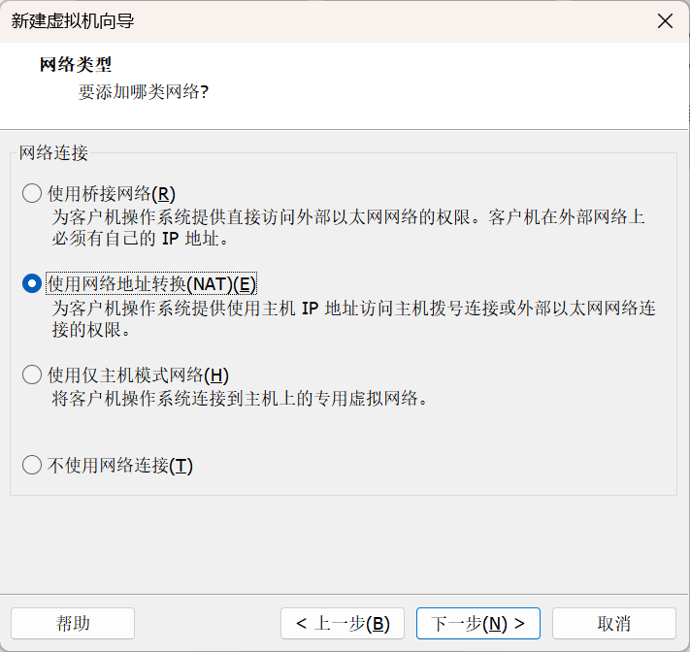Click the 使用仅主机模式网络(H) label text
690x652 pixels.
(138, 375)
